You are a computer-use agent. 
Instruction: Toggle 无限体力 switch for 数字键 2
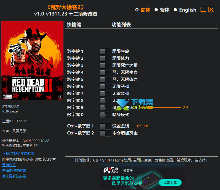coord(105,58)
